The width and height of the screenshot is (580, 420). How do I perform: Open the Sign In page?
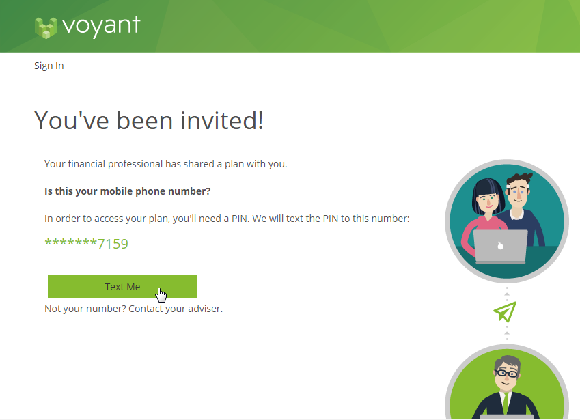click(x=49, y=66)
